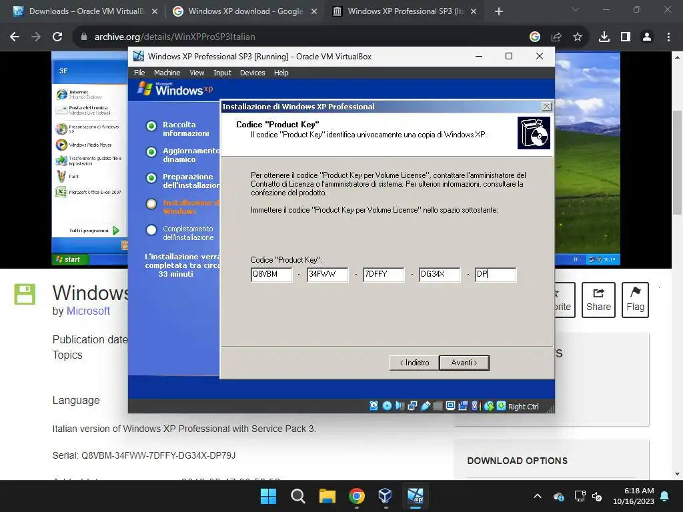Viewport: 683px width, 512px height.
Task: Click the share page icon in Chrome toolbar
Action: (x=556, y=37)
